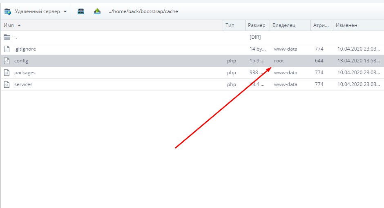The height and width of the screenshot is (208, 384).
Task: Click the php type cell of packages
Action: (232, 73)
